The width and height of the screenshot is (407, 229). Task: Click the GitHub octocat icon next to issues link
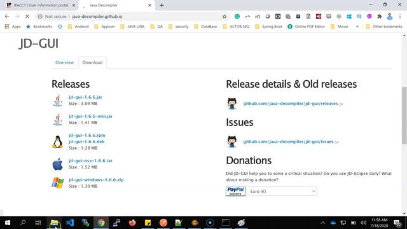tap(231, 142)
